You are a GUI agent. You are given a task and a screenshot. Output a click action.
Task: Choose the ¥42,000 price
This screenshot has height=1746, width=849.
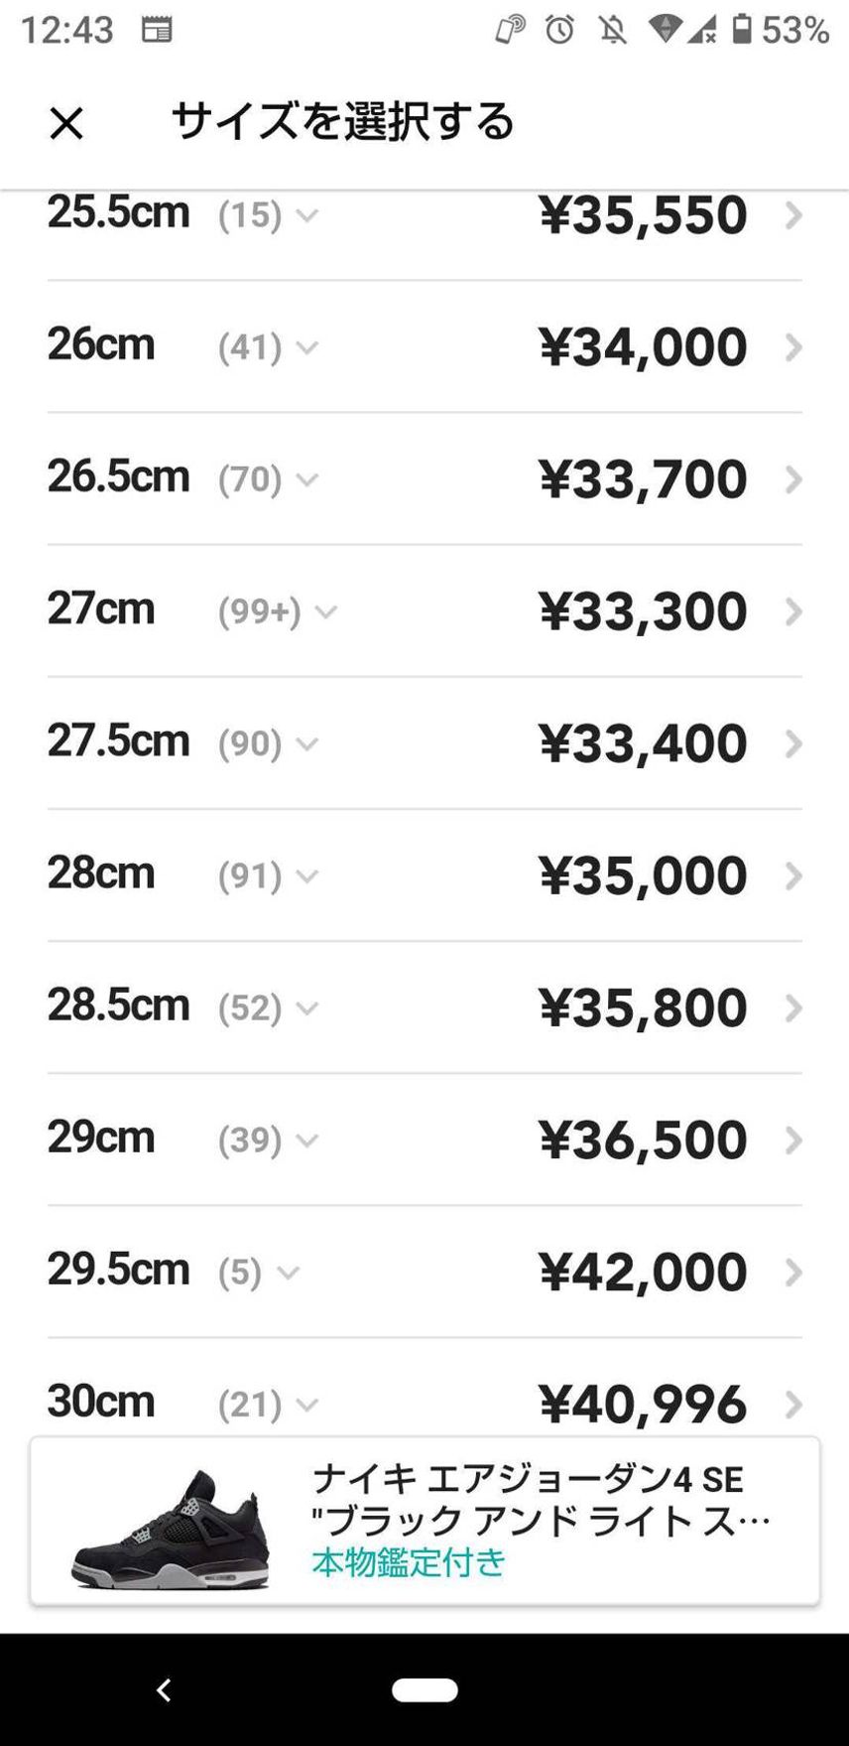click(x=643, y=1272)
